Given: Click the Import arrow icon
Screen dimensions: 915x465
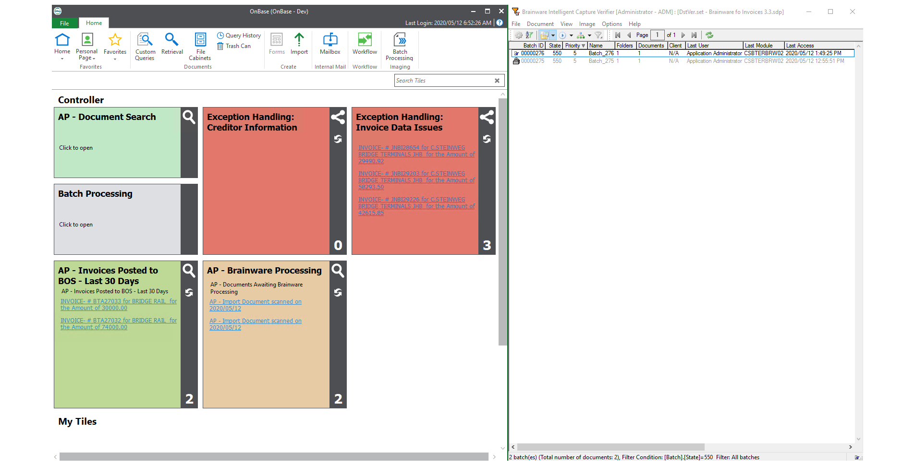Looking at the screenshot, I should pyautogui.click(x=299, y=39).
